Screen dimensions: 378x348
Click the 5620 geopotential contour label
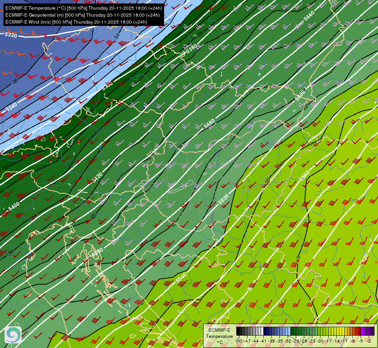(364, 259)
